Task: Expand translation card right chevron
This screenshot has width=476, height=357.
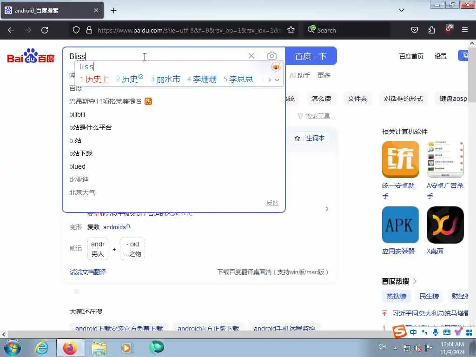Action: [327, 209]
